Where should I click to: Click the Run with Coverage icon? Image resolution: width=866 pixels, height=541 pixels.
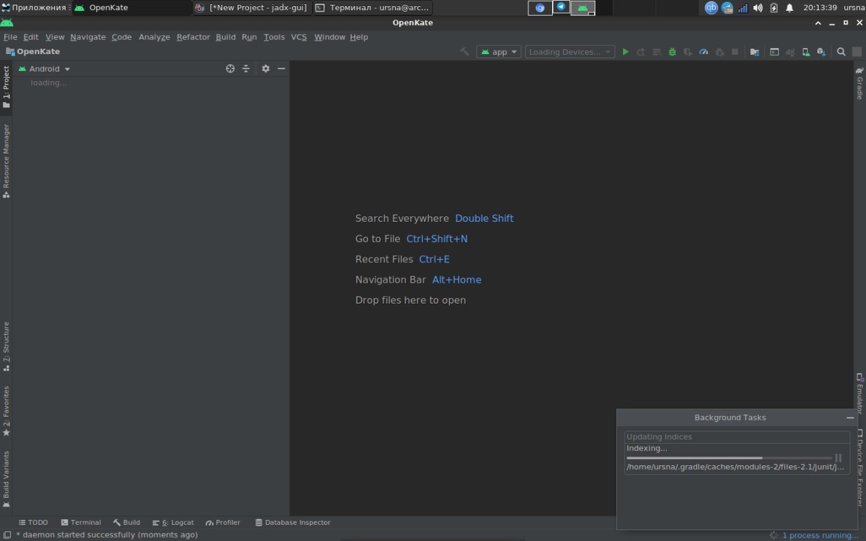[x=687, y=52]
